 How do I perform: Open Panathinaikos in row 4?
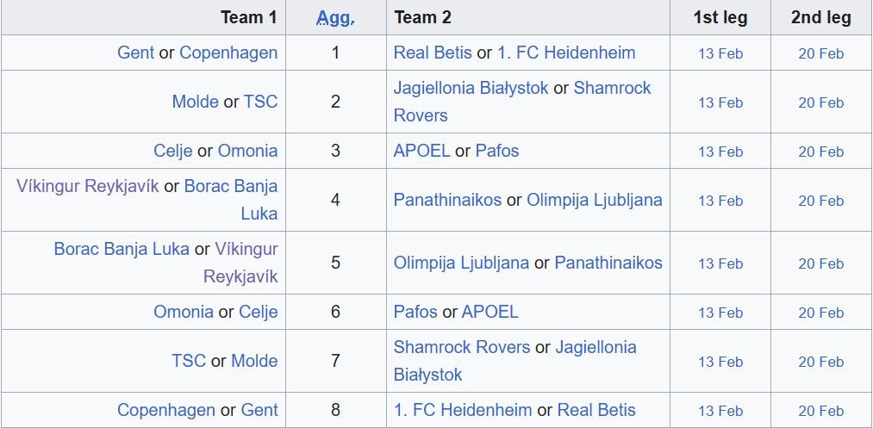click(447, 200)
